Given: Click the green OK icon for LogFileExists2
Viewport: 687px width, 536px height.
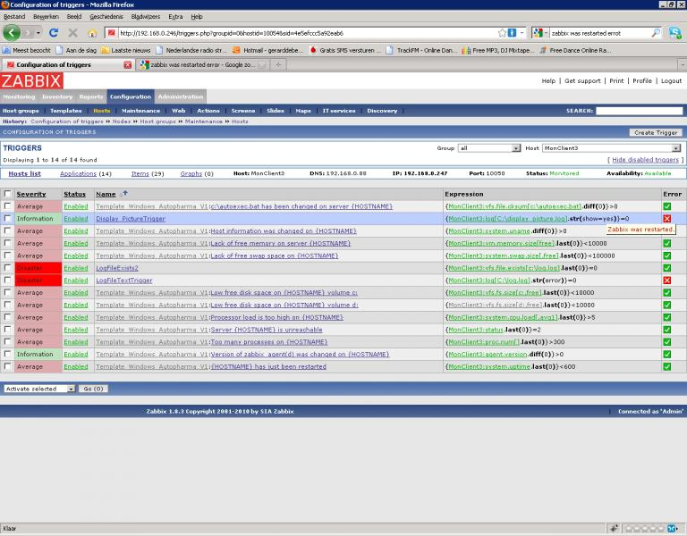Looking at the screenshot, I should point(667,268).
